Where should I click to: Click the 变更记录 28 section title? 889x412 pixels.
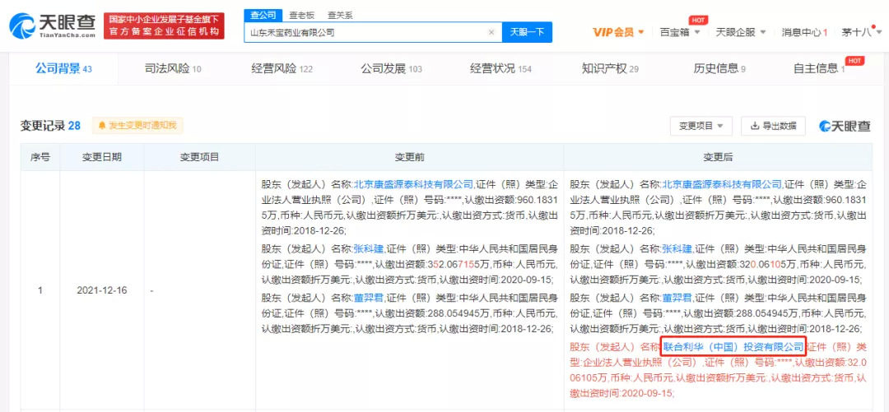point(50,126)
